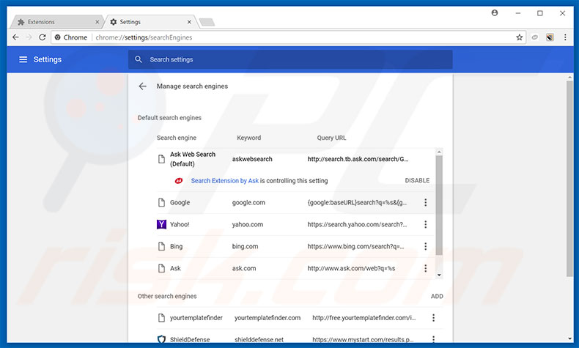579x348 pixels.
Task: Click the ShieldDefense engine name
Action: [x=190, y=339]
